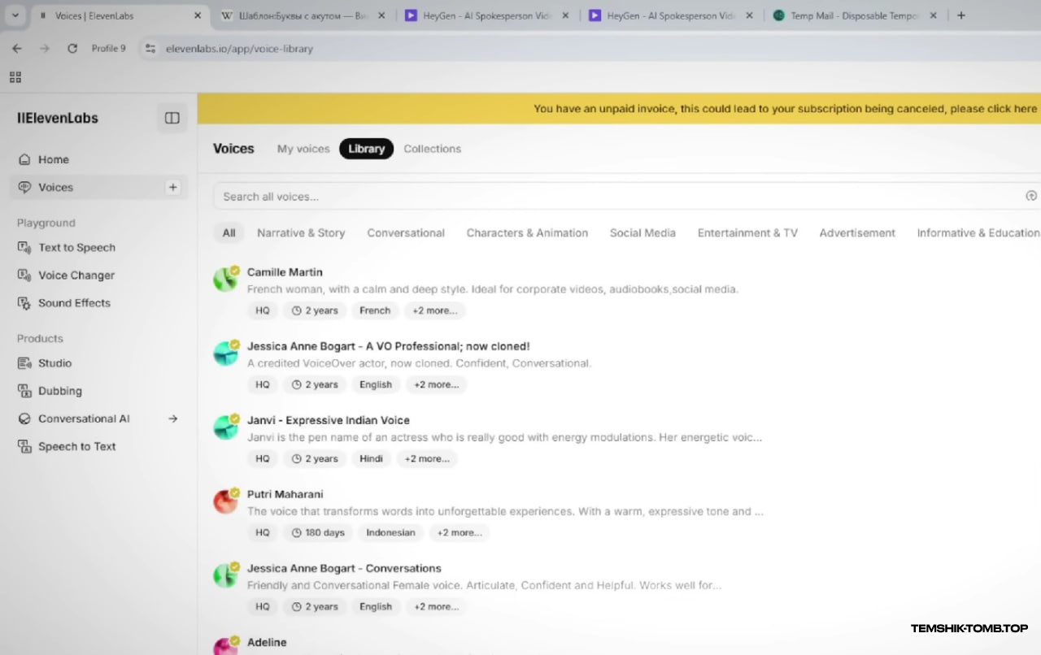Click the Home icon in sidebar
The height and width of the screenshot is (655, 1041).
tap(24, 159)
